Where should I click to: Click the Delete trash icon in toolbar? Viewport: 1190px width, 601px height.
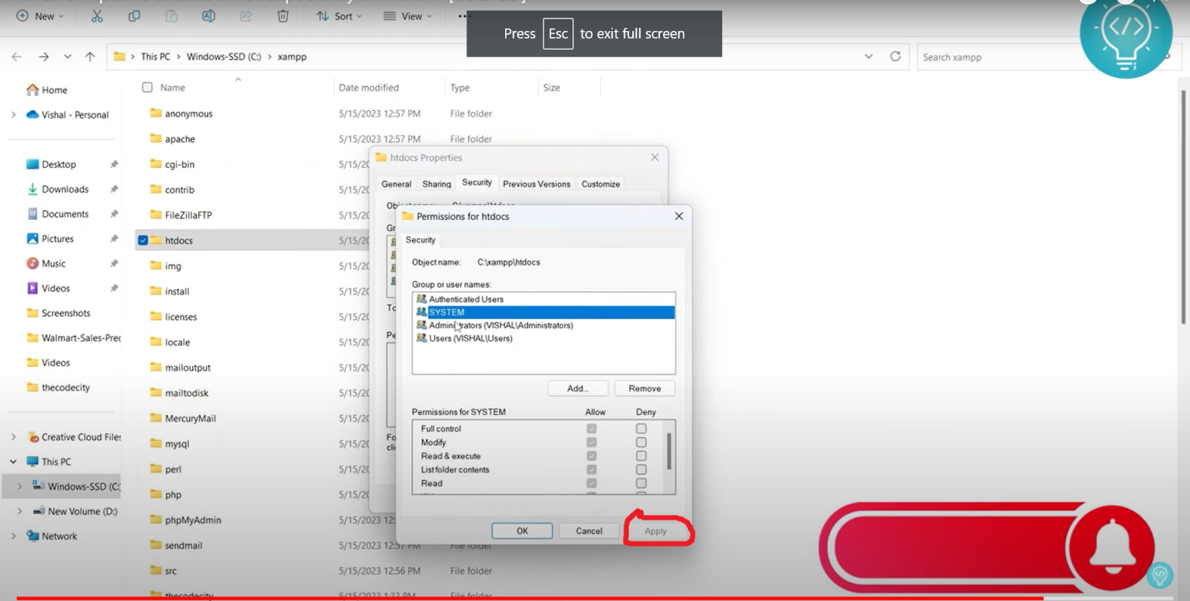pos(283,15)
